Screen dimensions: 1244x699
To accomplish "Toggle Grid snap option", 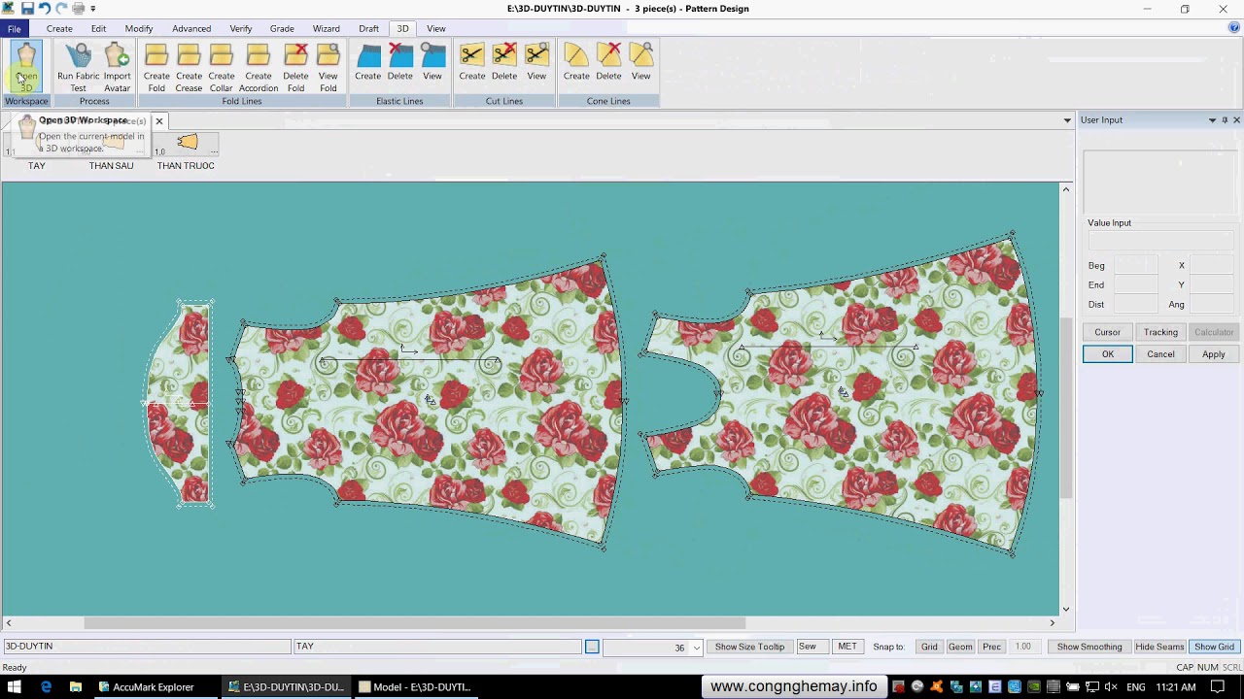I will pyautogui.click(x=929, y=647).
